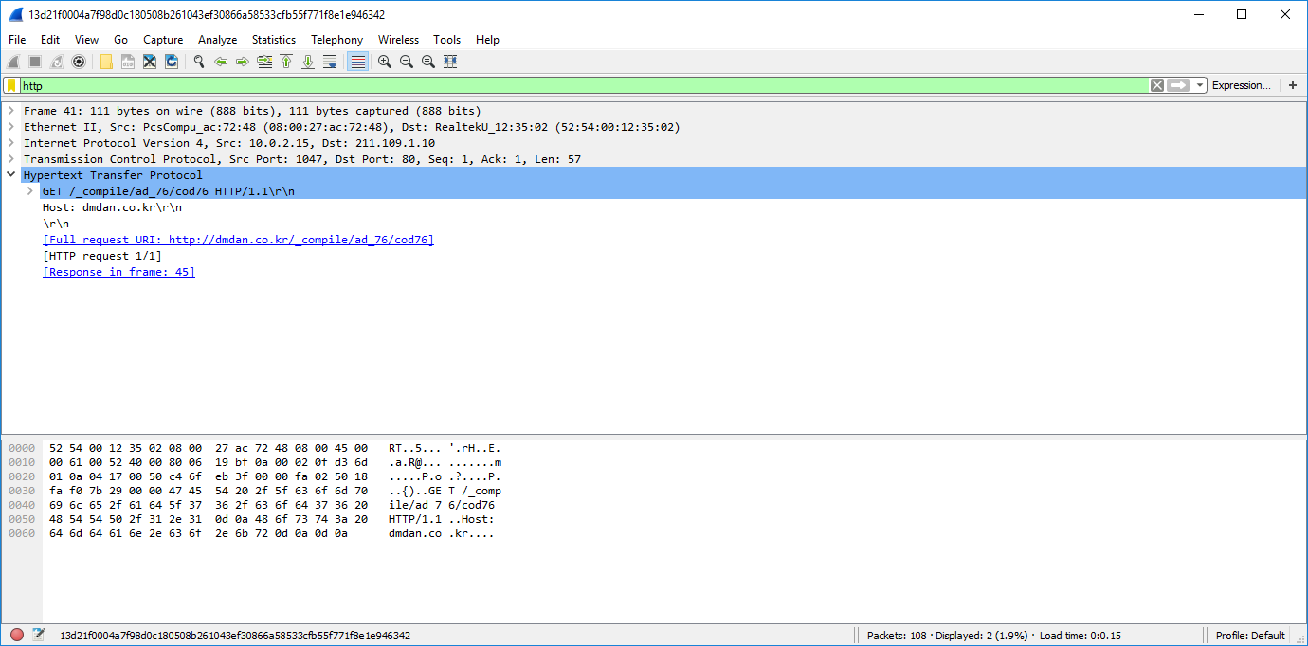The image size is (1308, 646).
Task: Open the filter bookmark manager
Action: pos(11,85)
